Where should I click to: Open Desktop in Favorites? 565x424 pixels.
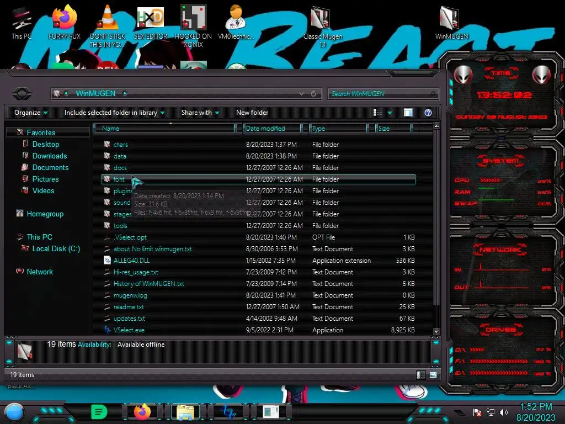pos(46,144)
